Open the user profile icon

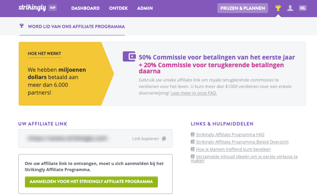tap(290, 8)
